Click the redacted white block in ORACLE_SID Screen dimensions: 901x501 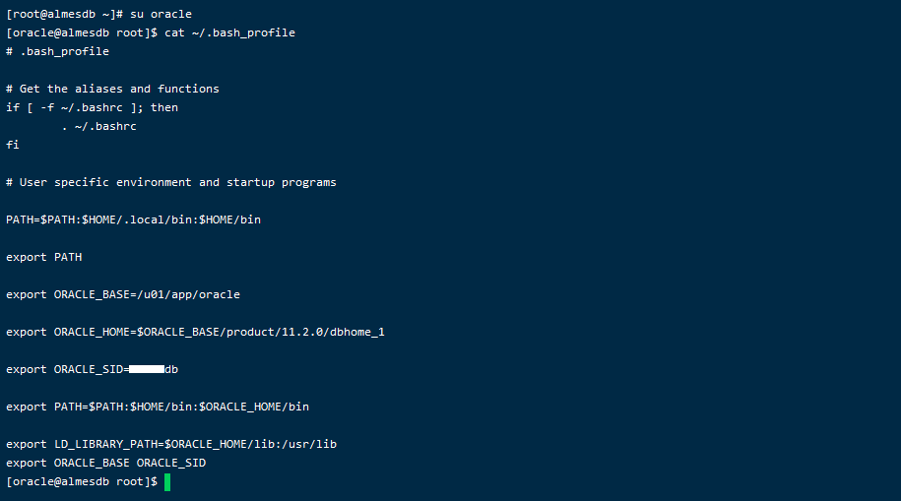pos(146,369)
